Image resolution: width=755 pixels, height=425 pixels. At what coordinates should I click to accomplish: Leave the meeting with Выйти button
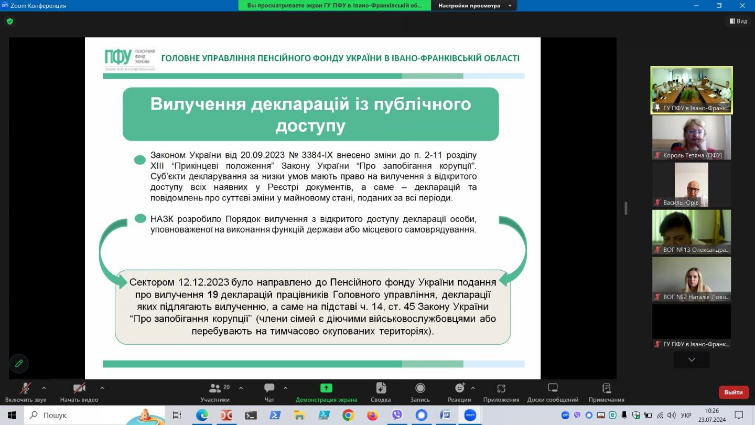[734, 392]
